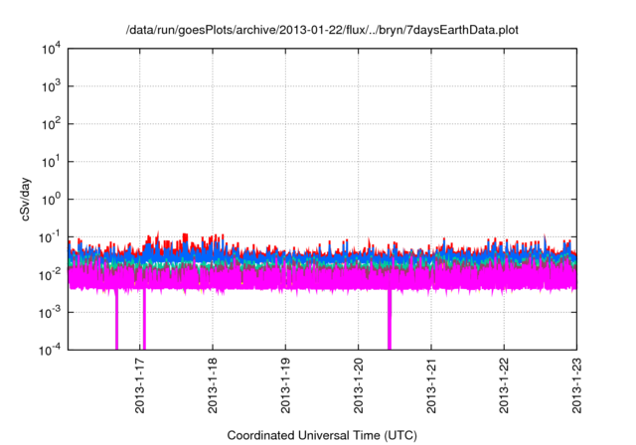Click the 2013-1-23 date label

[x=576, y=385]
